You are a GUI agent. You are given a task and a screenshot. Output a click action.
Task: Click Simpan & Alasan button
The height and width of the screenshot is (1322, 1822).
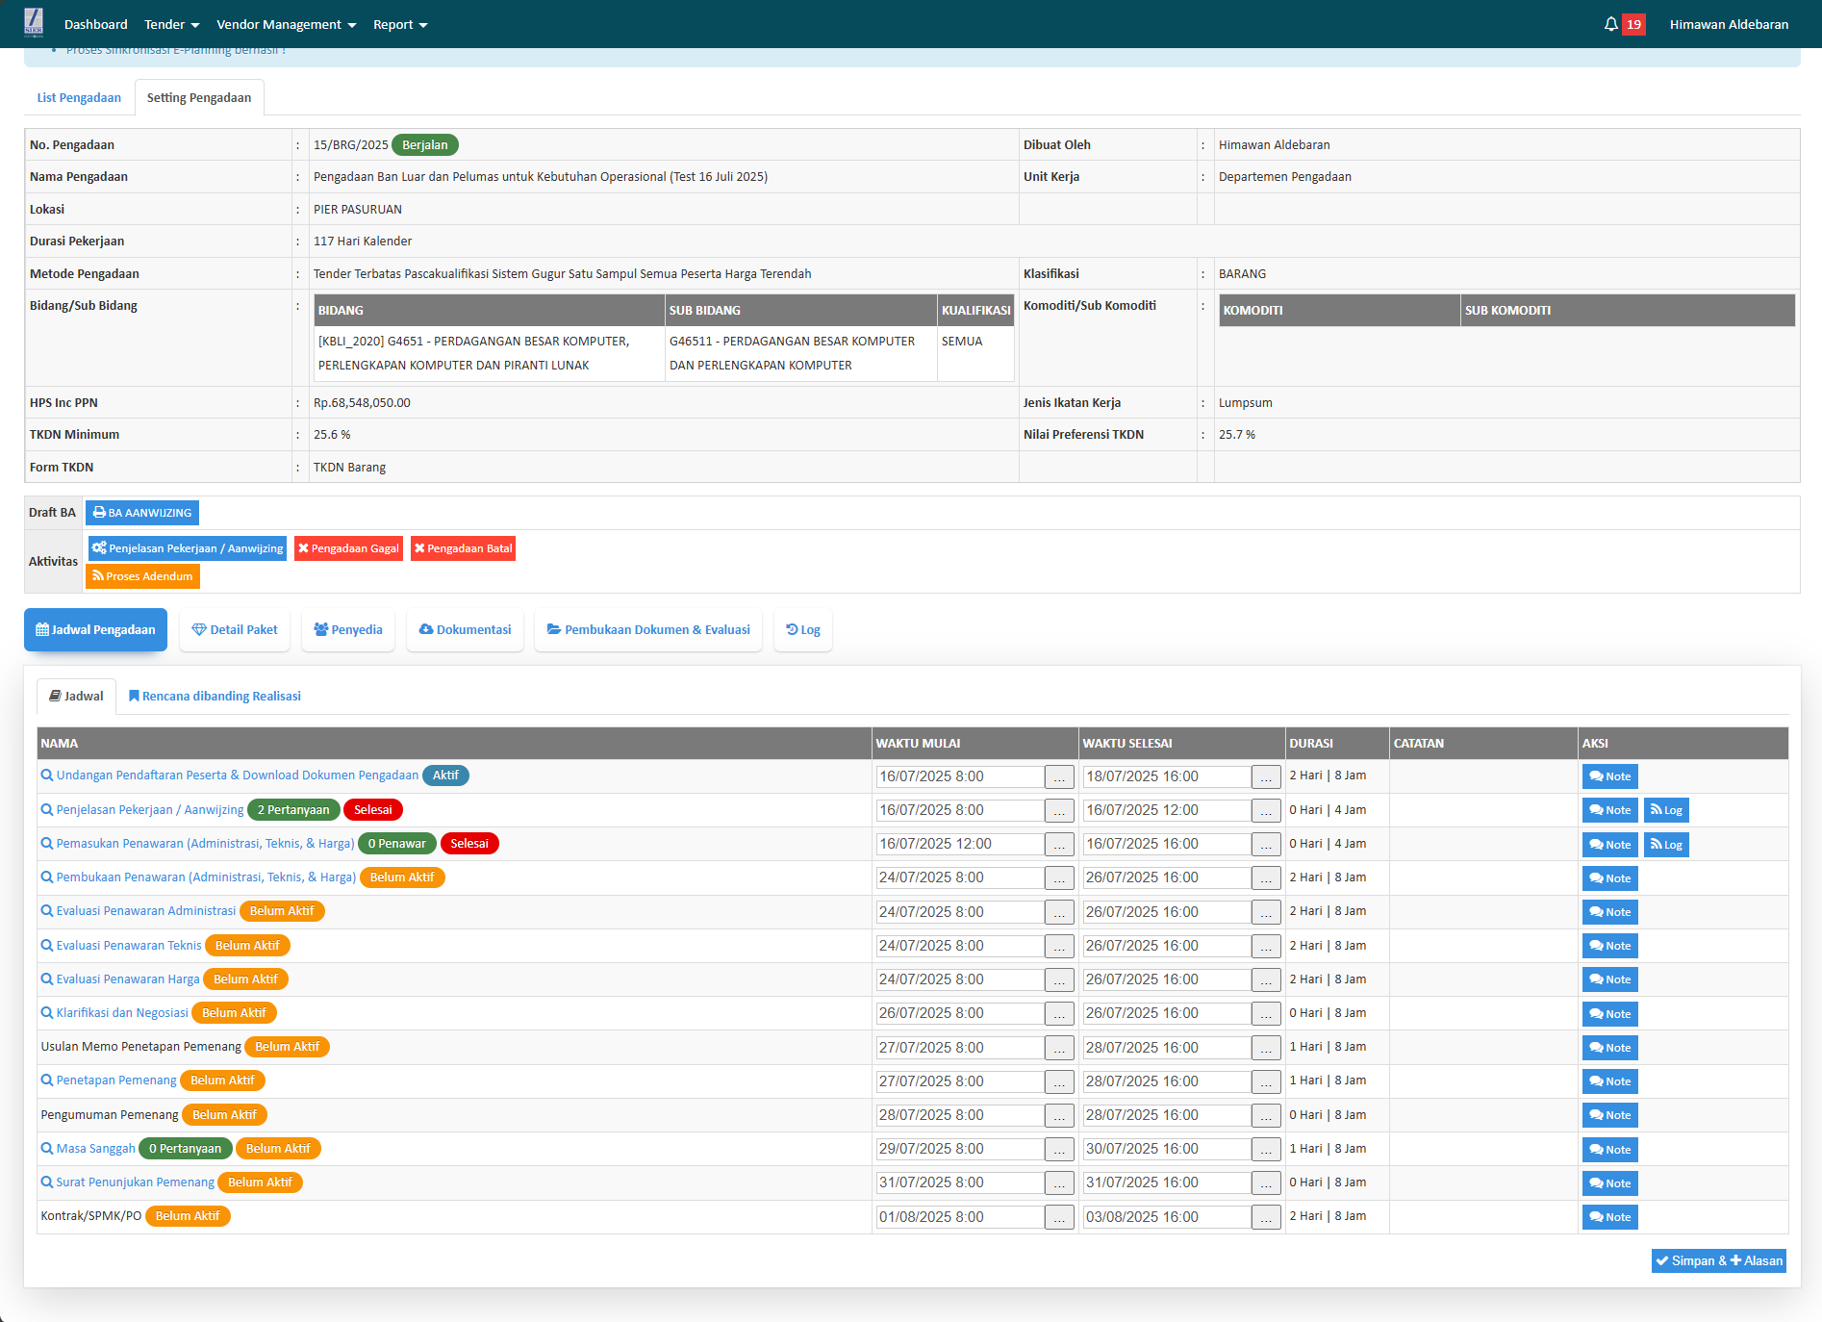[1718, 1260]
